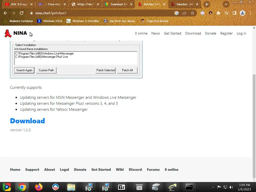Click the striped flag extension icon
The height and width of the screenshot is (192, 256).
[x=202, y=13]
